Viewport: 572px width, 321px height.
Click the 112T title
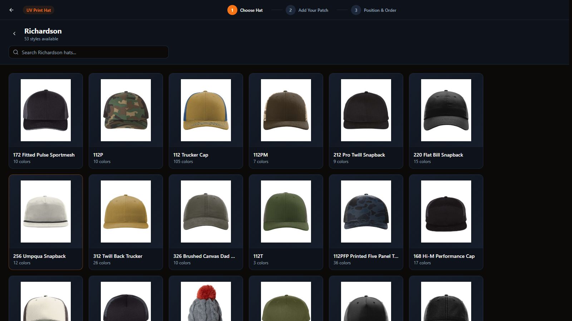coord(258,256)
